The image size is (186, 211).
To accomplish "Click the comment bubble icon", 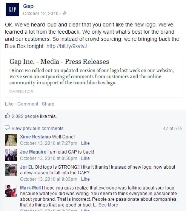I will (7, 128).
